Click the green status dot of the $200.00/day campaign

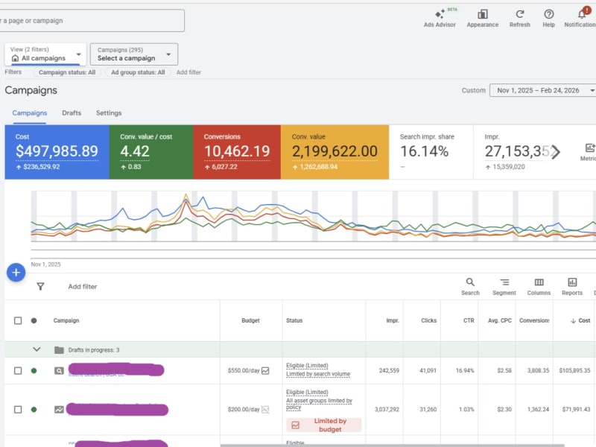34,409
